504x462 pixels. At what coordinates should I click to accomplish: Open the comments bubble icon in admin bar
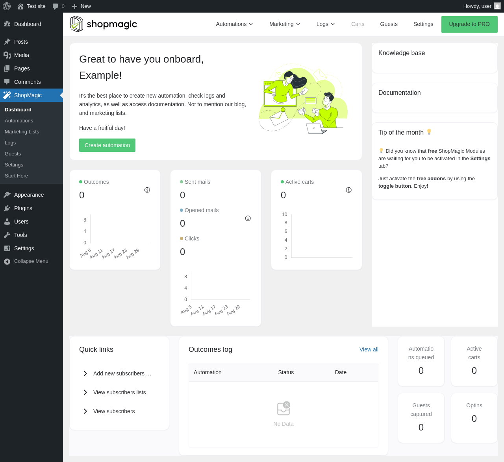[x=56, y=6]
